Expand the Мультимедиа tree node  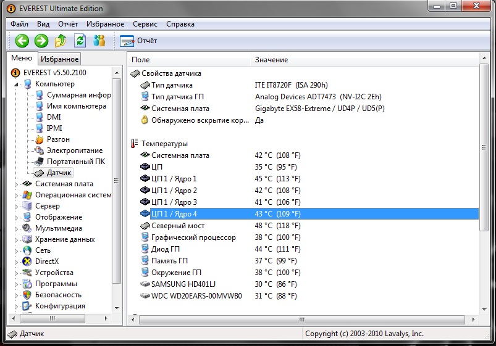[x=17, y=228]
